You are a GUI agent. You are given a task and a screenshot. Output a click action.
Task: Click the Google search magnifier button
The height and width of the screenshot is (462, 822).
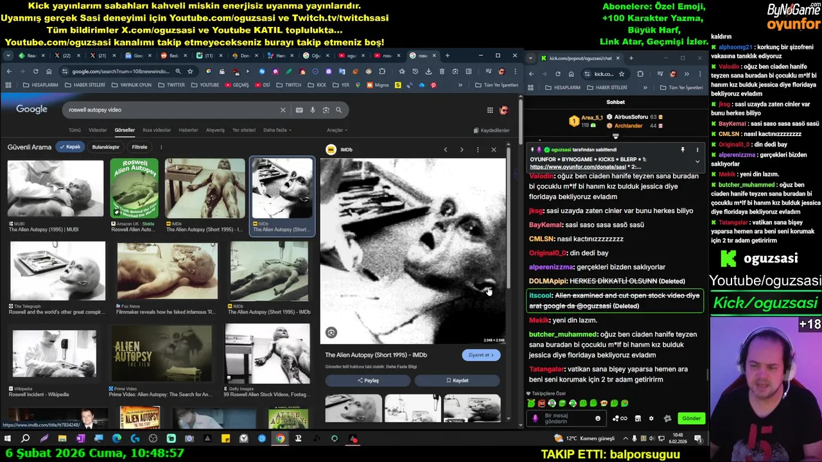[338, 110]
